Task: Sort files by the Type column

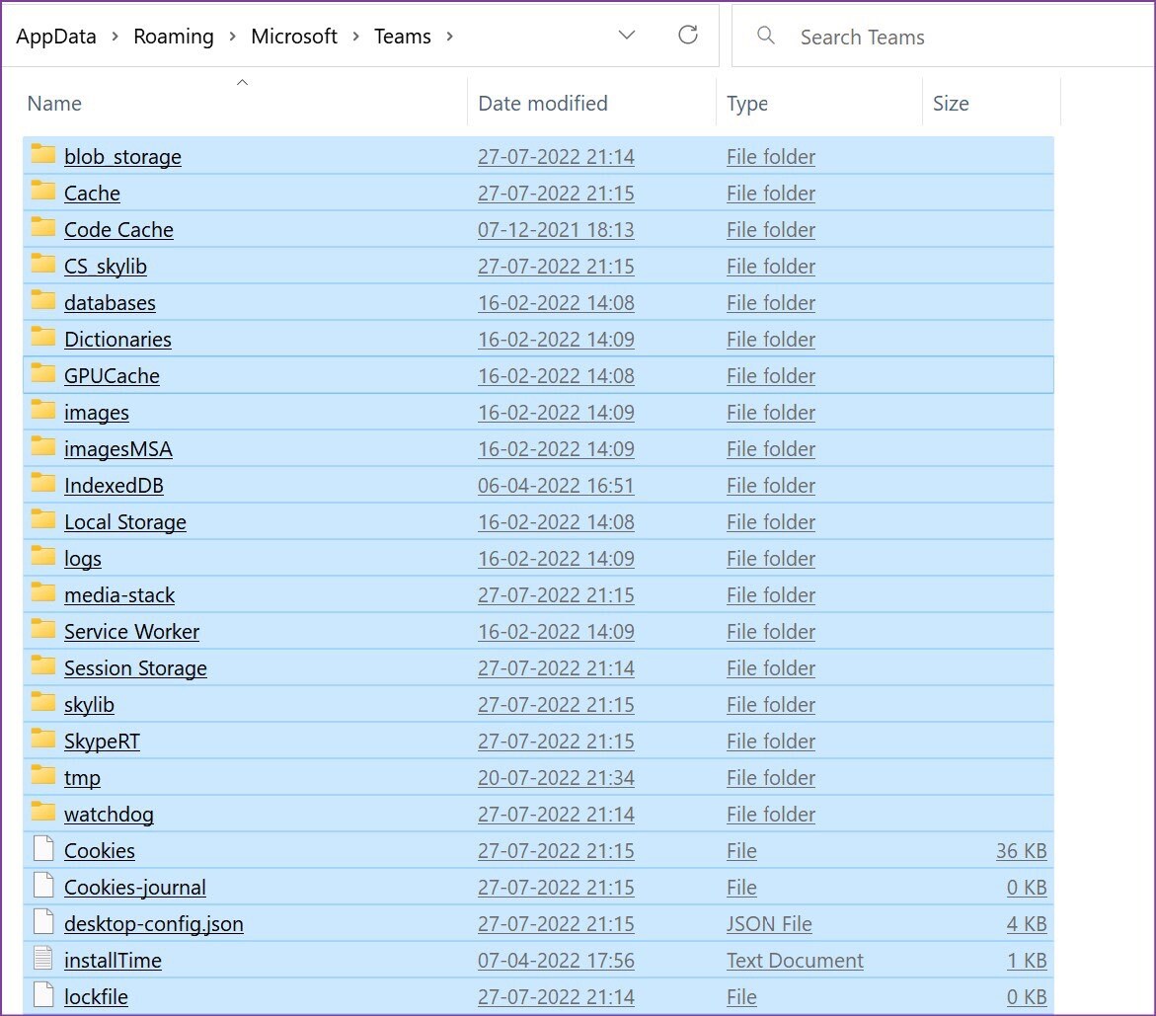Action: point(747,104)
